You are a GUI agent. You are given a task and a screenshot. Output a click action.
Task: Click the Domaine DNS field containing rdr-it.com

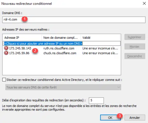(x=74, y=20)
